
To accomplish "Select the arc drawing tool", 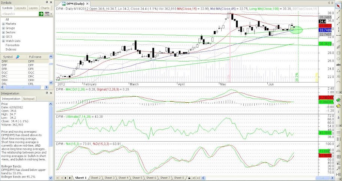I will [x=339, y=82].
